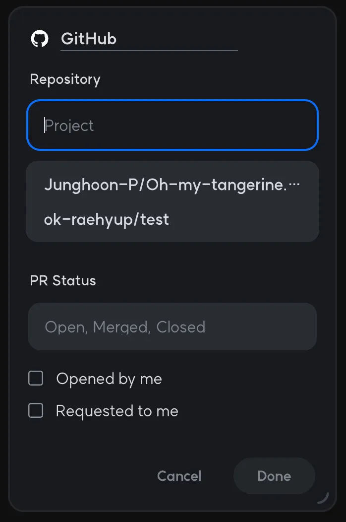
Task: Click the "Project" placeholder text
Action: pyautogui.click(x=69, y=126)
